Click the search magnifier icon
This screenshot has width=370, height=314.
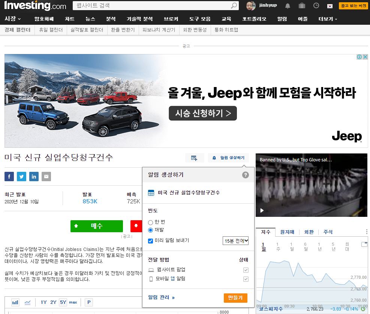234,5
